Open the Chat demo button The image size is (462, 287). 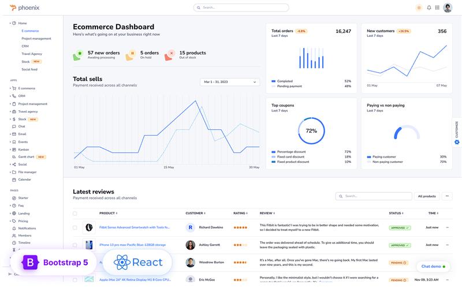point(433,266)
